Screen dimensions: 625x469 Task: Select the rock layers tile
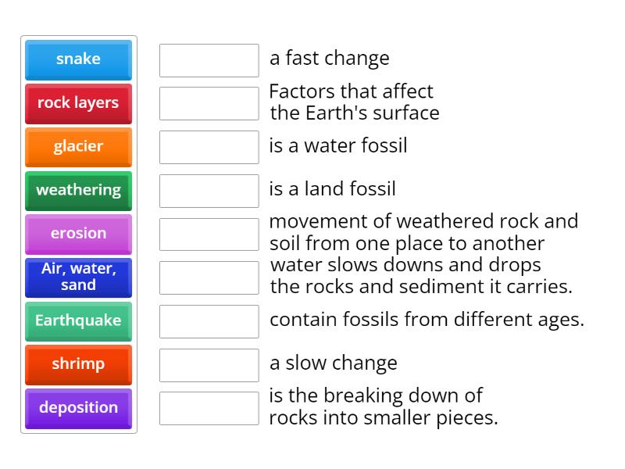pyautogui.click(x=78, y=104)
